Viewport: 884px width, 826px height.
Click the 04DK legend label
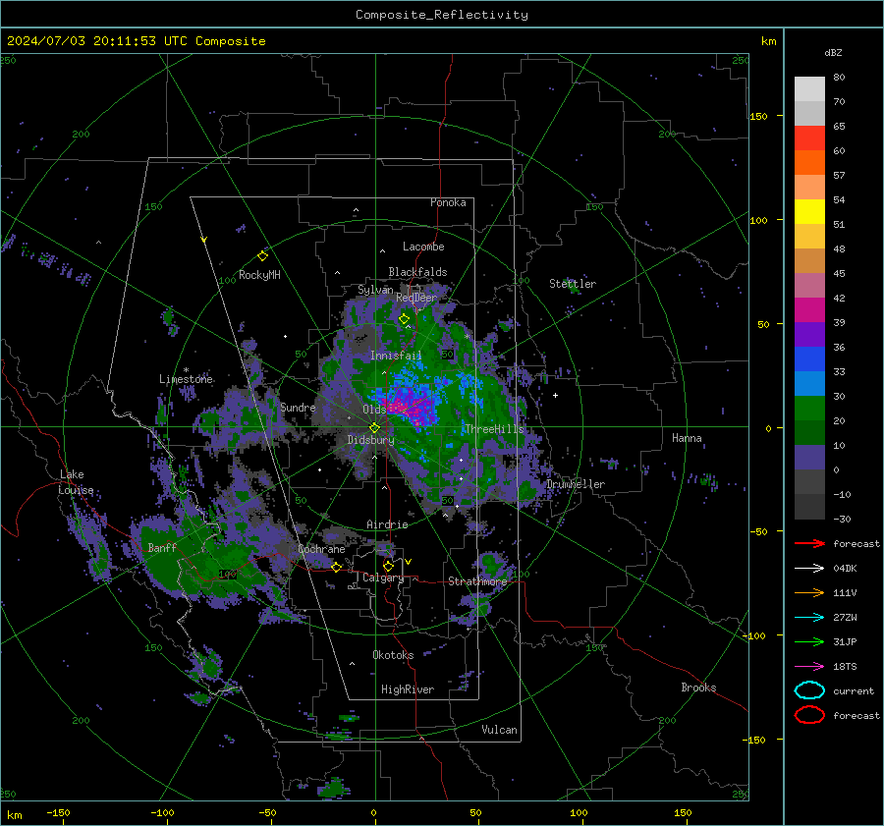click(x=845, y=568)
